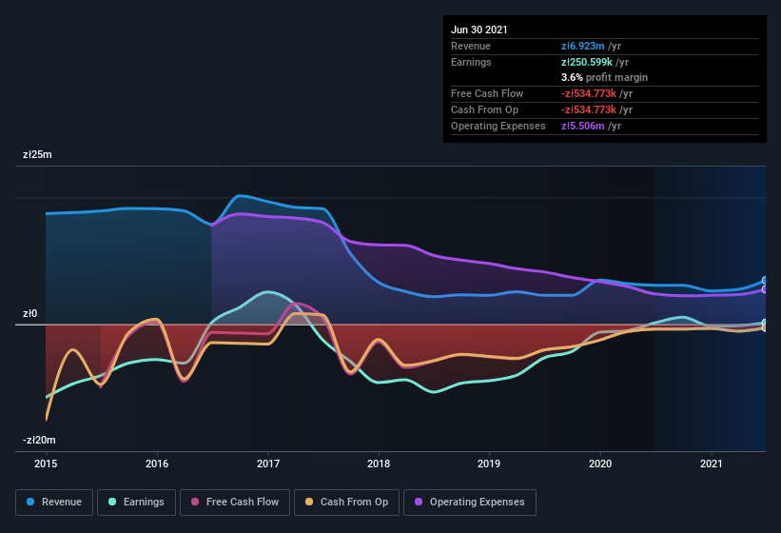Click the purple Operating Expenses dot
The image size is (781, 533).
point(419,502)
